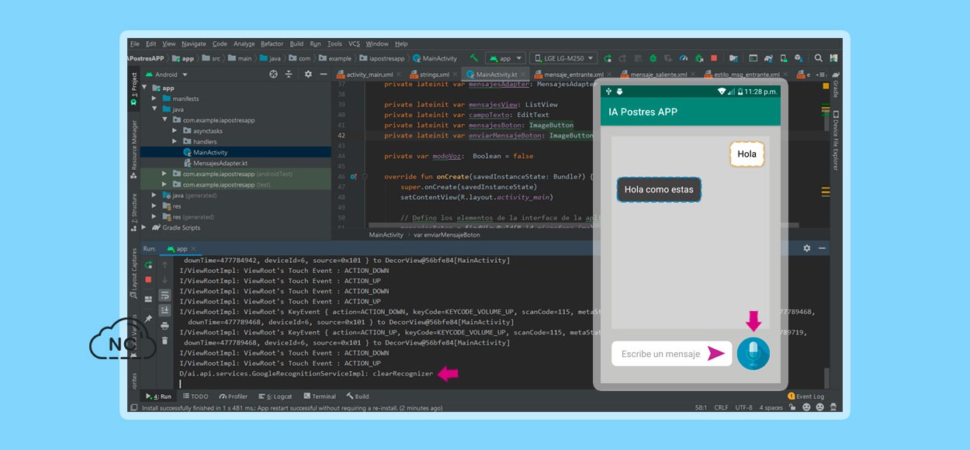Open the Refactor menu
The height and width of the screenshot is (450, 970).
click(x=272, y=44)
